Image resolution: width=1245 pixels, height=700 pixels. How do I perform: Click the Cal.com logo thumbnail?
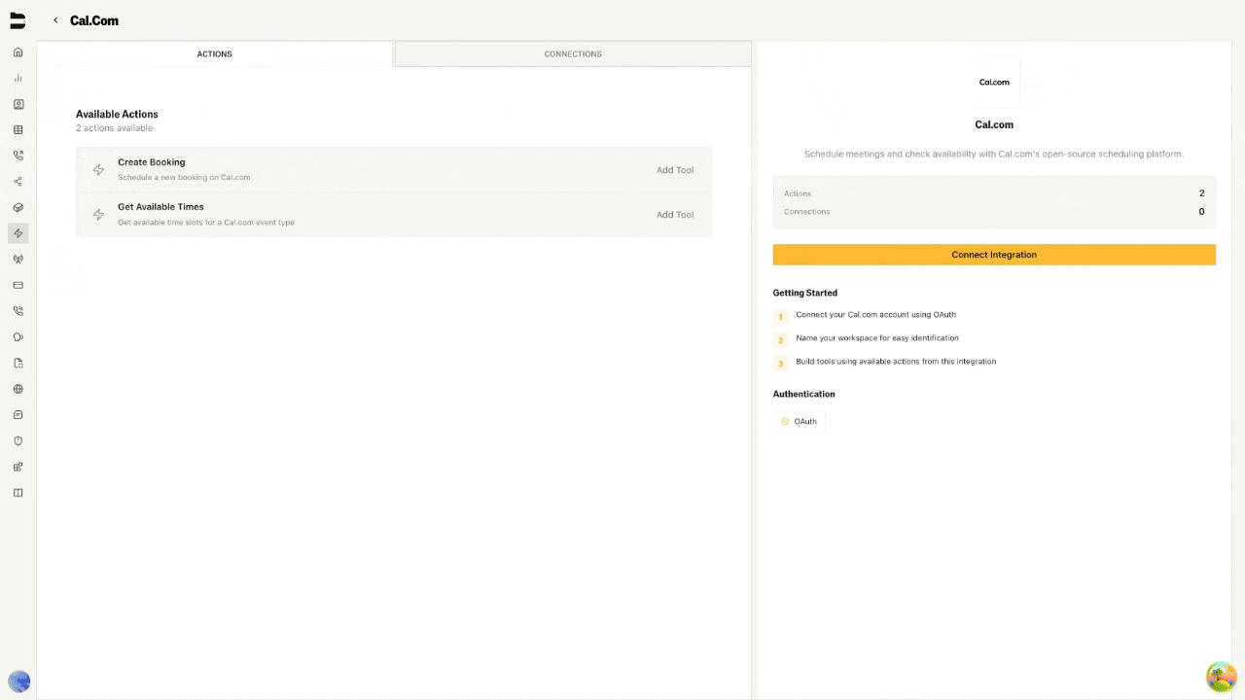994,83
